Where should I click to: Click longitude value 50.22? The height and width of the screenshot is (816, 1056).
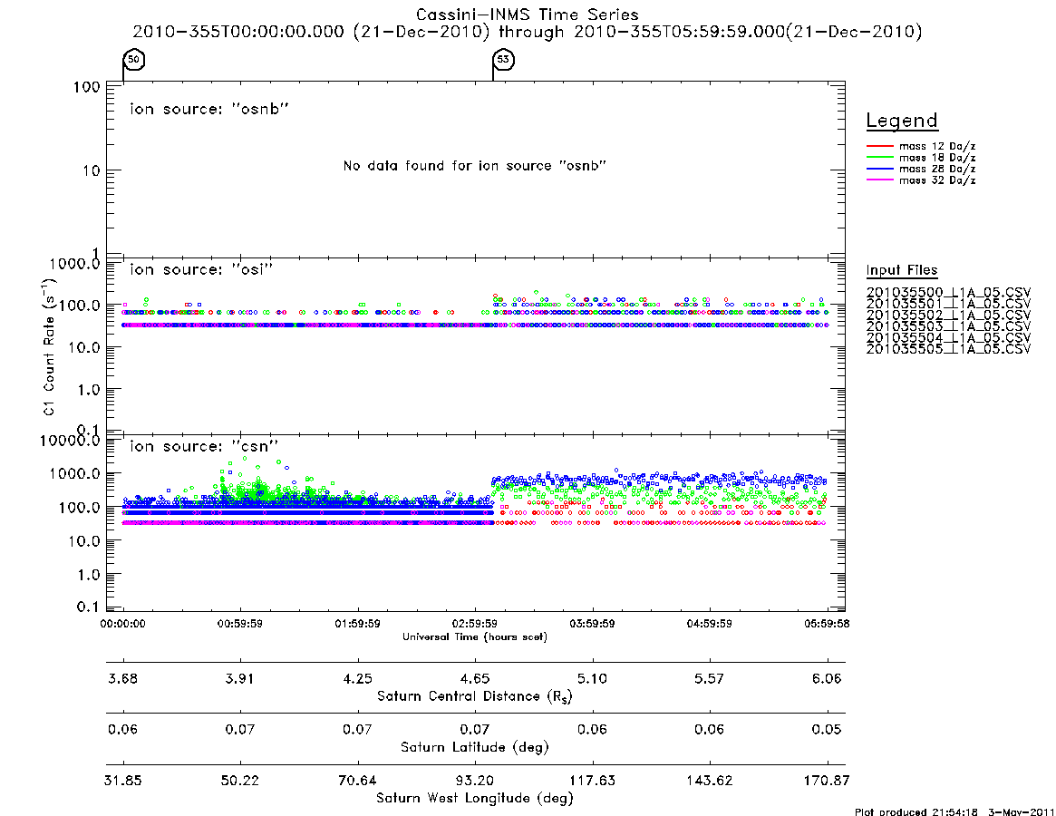240,781
